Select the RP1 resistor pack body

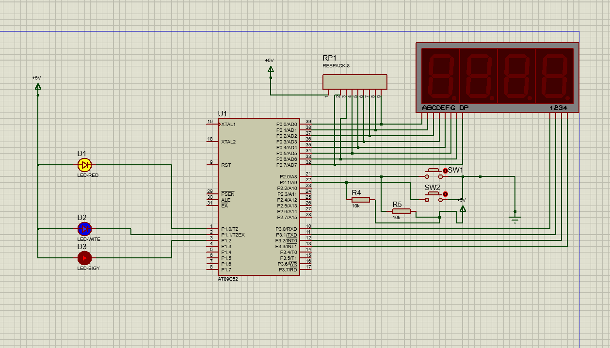(x=355, y=82)
